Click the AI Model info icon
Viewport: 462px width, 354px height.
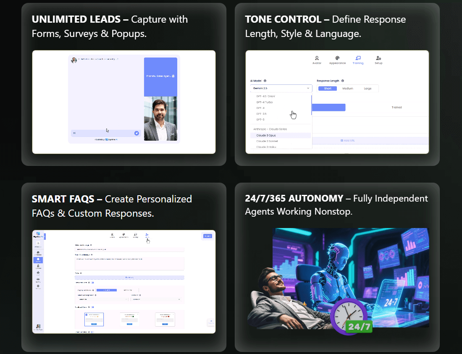coord(265,81)
